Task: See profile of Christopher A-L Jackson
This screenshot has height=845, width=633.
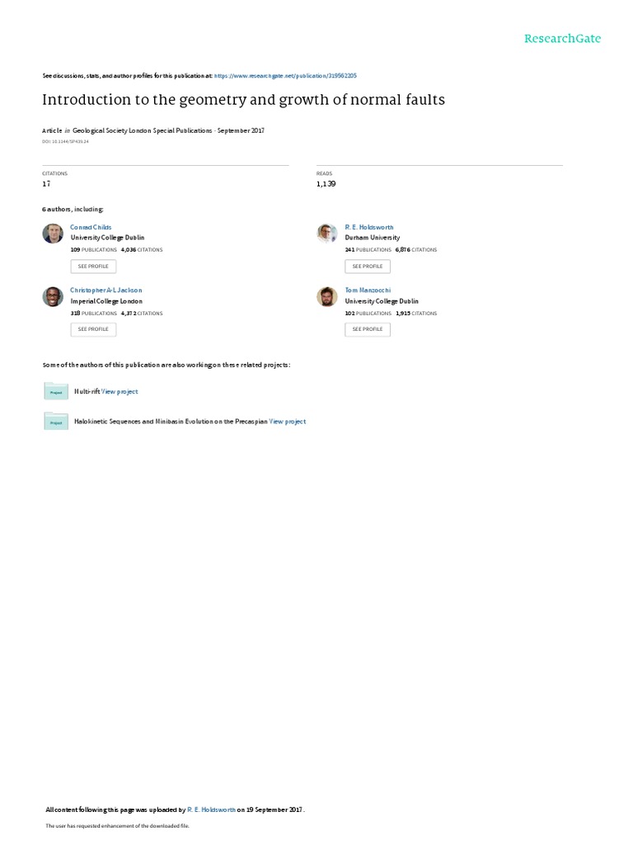Action: click(x=93, y=329)
